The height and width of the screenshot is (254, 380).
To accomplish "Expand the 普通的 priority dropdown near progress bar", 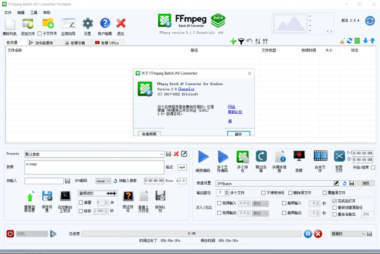I will [x=348, y=234].
